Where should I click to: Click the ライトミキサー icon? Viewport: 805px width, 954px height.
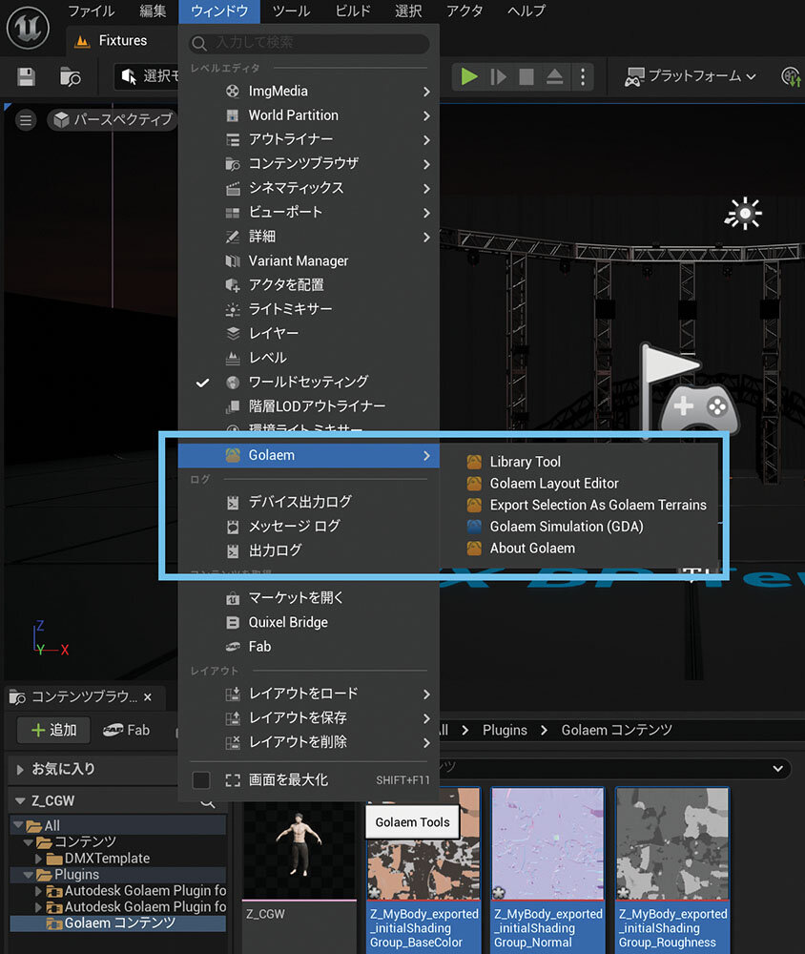233,309
